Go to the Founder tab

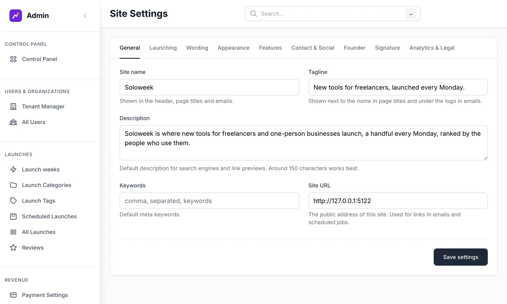click(354, 48)
